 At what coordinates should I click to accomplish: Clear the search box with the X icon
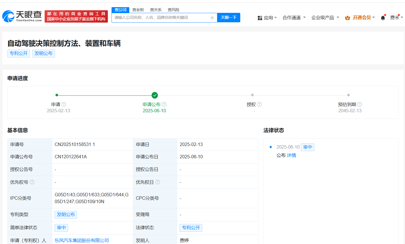(212, 18)
